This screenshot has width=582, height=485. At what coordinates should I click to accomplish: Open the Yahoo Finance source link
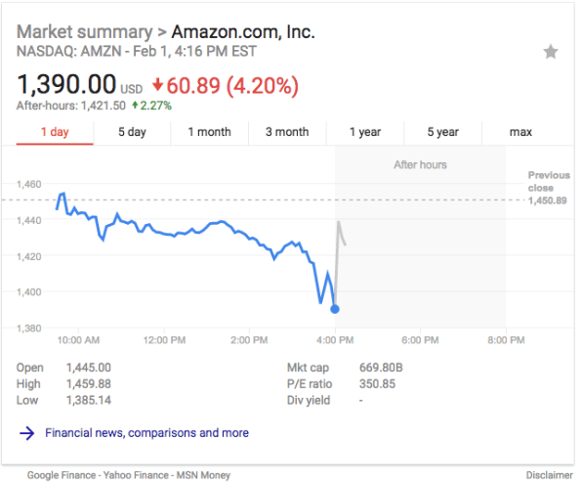(137, 475)
